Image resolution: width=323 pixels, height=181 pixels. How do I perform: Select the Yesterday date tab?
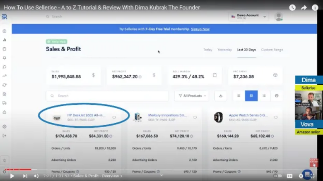pyautogui.click(x=224, y=50)
